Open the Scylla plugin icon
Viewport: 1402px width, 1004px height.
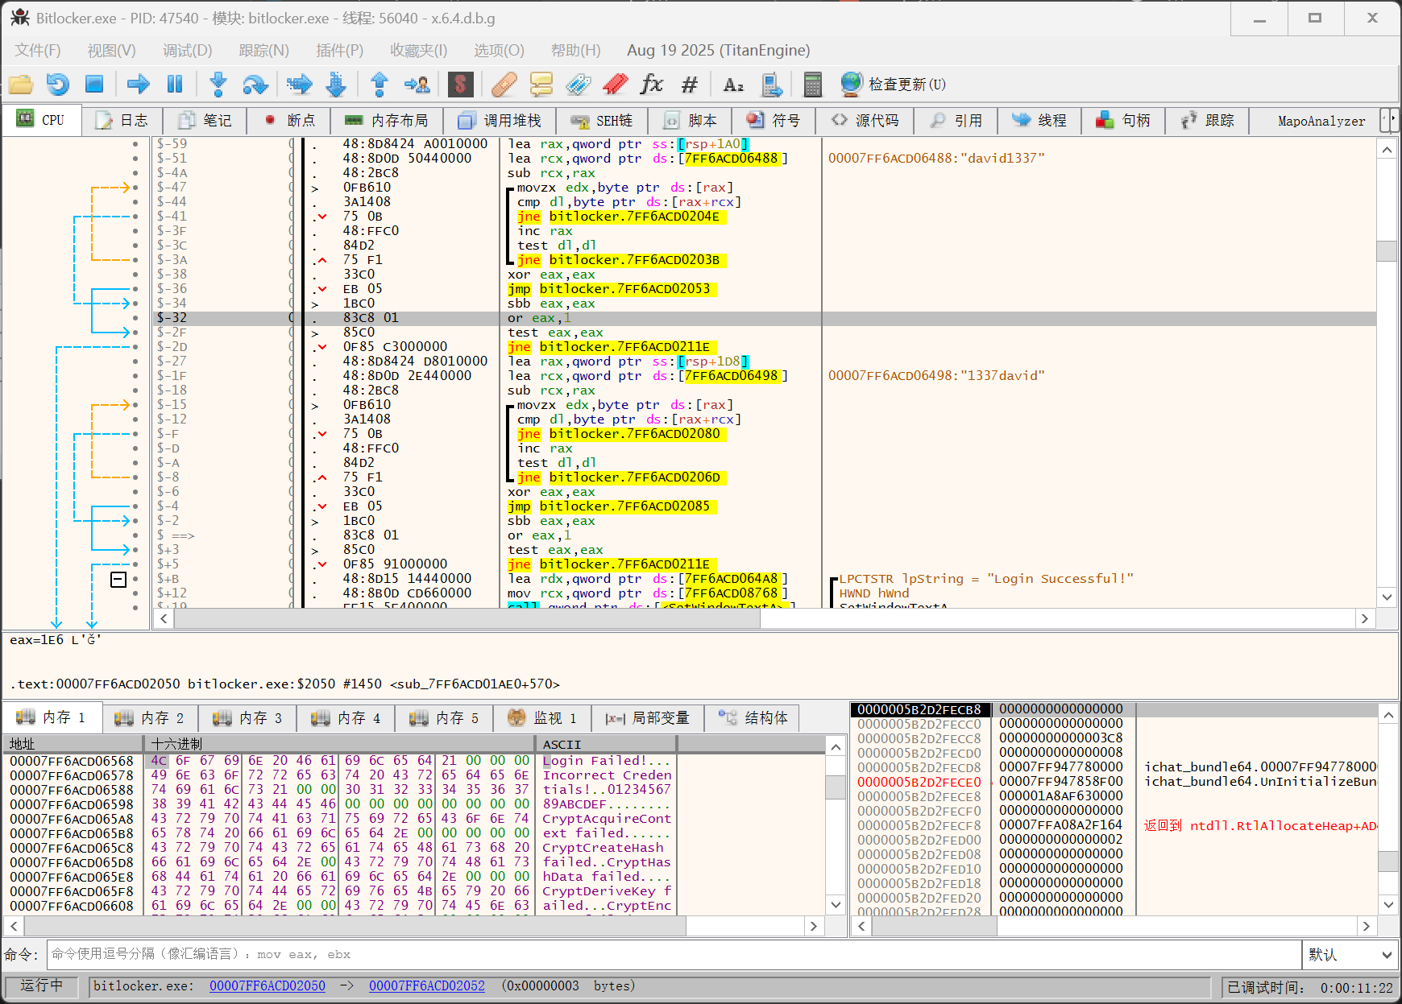coord(460,84)
